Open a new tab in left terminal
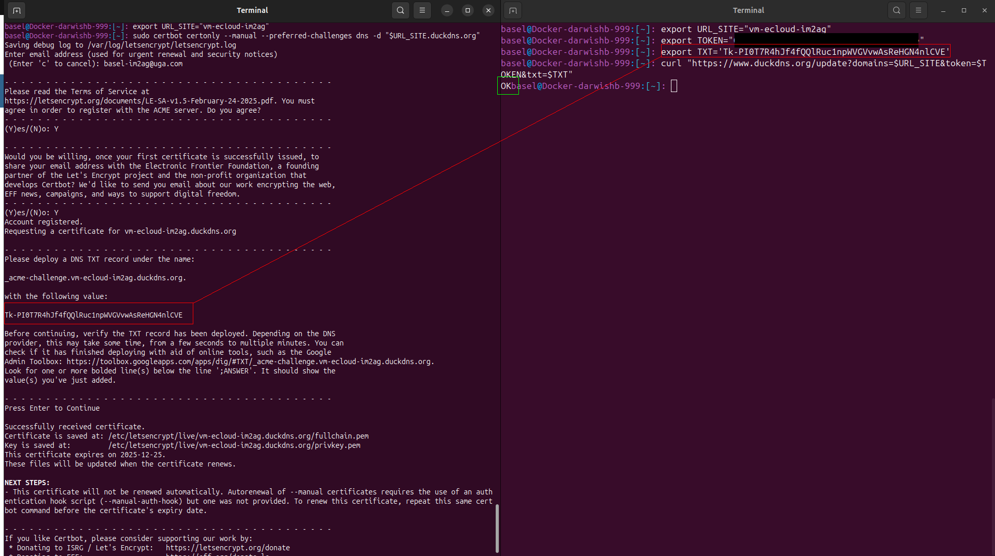 (x=17, y=10)
